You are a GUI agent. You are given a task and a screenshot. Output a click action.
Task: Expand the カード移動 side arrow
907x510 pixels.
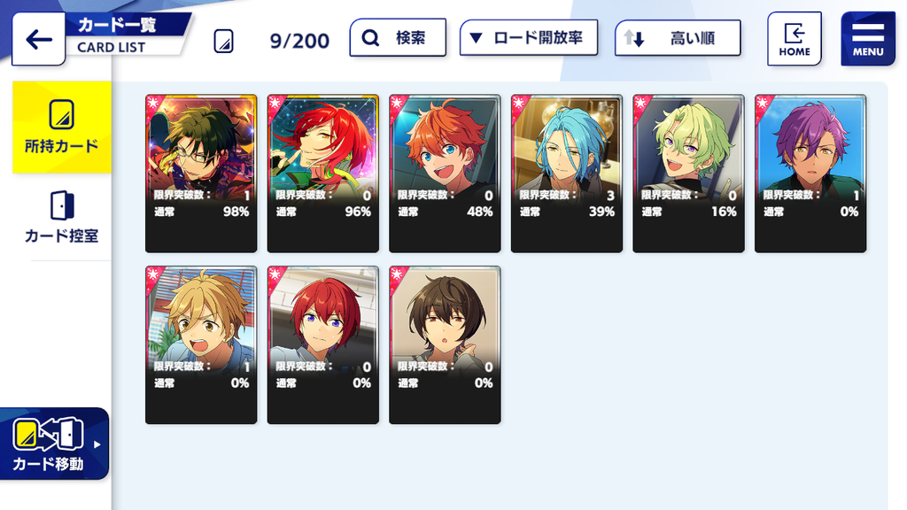click(97, 444)
